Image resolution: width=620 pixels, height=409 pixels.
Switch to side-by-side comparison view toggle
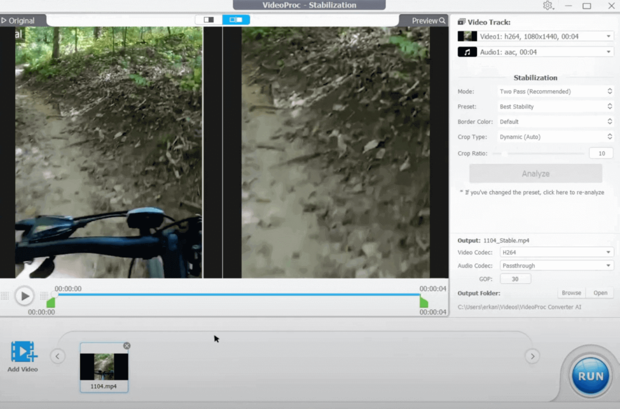(236, 19)
